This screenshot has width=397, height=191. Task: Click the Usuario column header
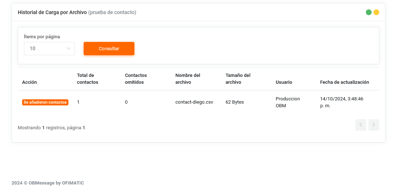tap(284, 82)
